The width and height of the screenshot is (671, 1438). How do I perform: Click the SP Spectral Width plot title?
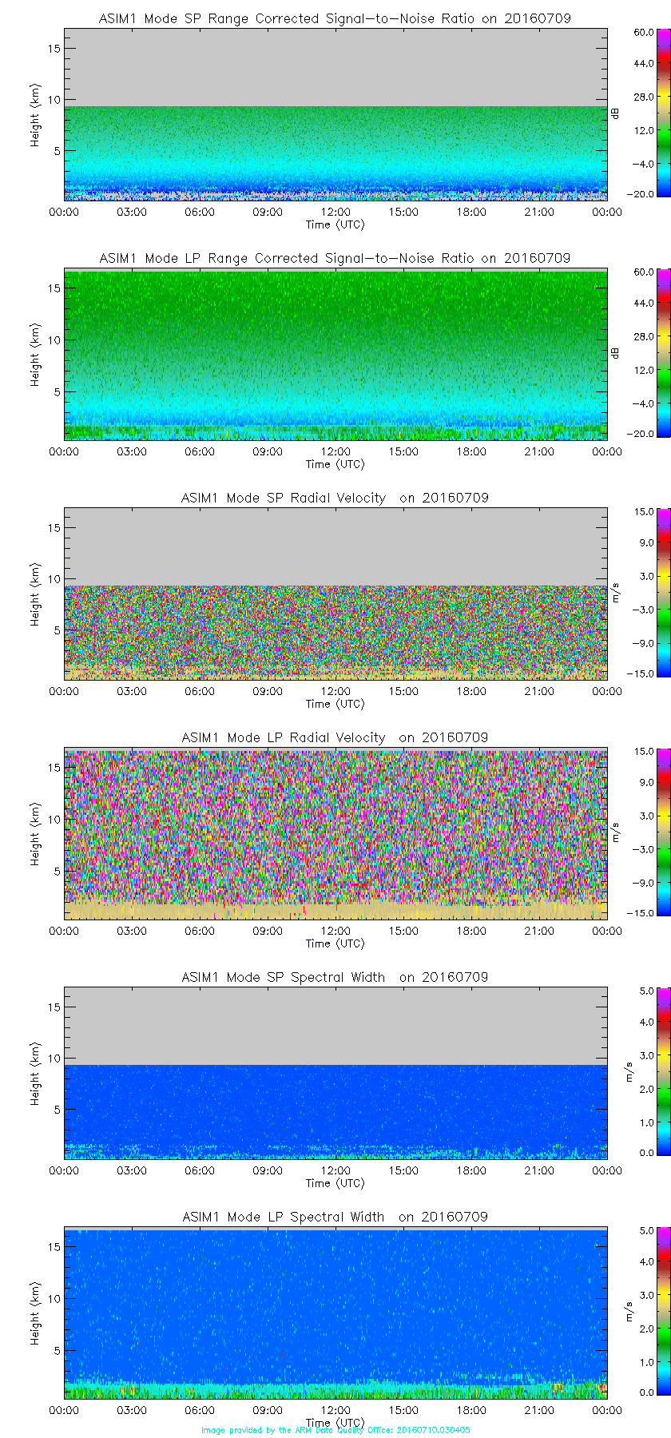[x=335, y=977]
